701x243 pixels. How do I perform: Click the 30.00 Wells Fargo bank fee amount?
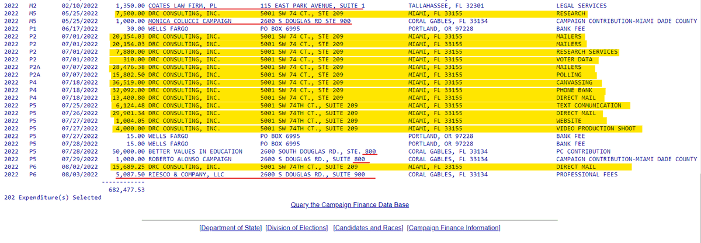click(x=137, y=28)
